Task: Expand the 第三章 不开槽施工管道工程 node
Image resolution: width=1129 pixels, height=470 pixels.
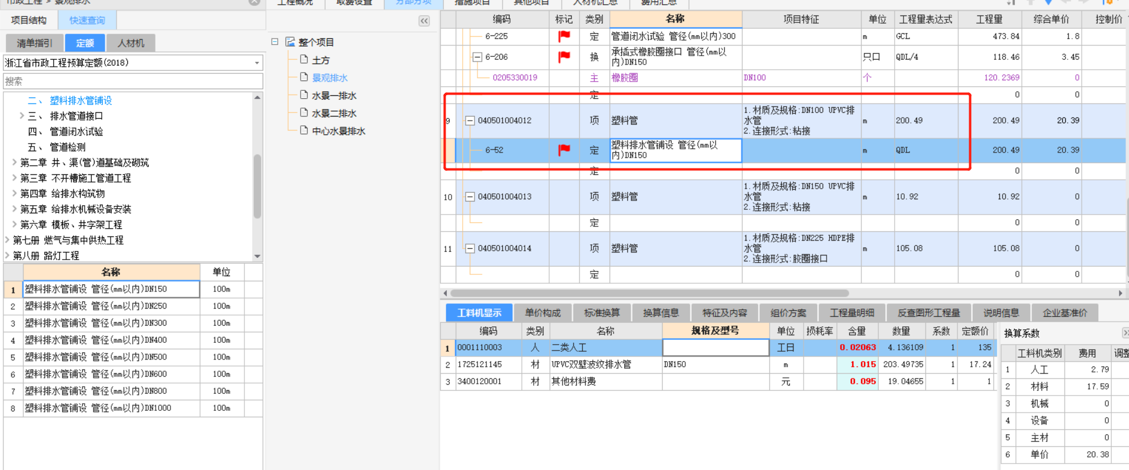Action: [14, 177]
